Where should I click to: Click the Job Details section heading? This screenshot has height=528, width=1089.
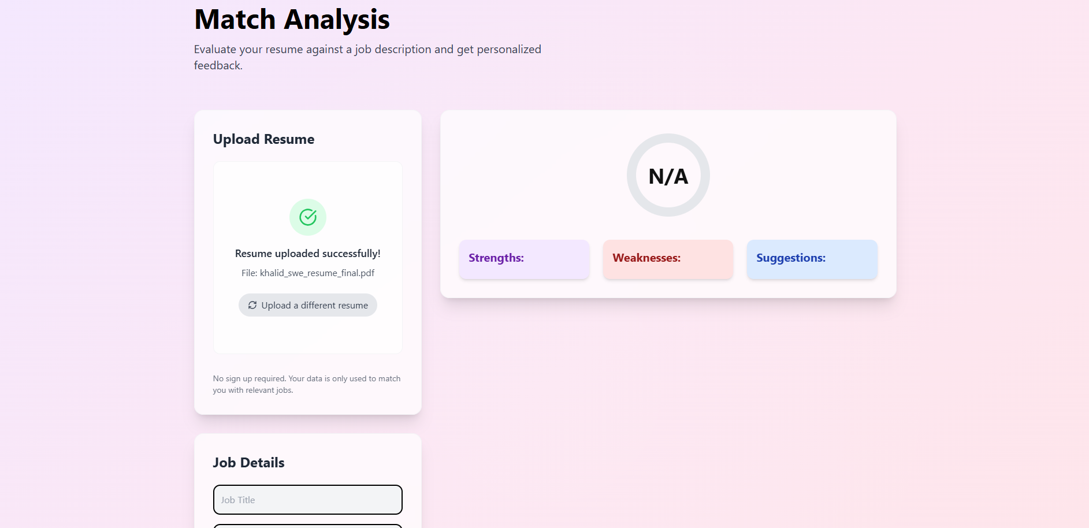(248, 463)
